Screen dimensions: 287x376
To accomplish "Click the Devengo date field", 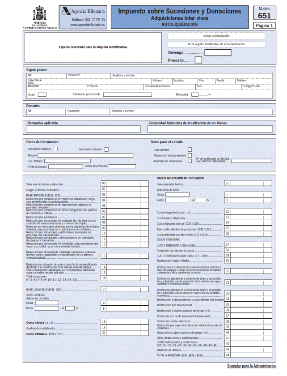I will (x=218, y=52).
